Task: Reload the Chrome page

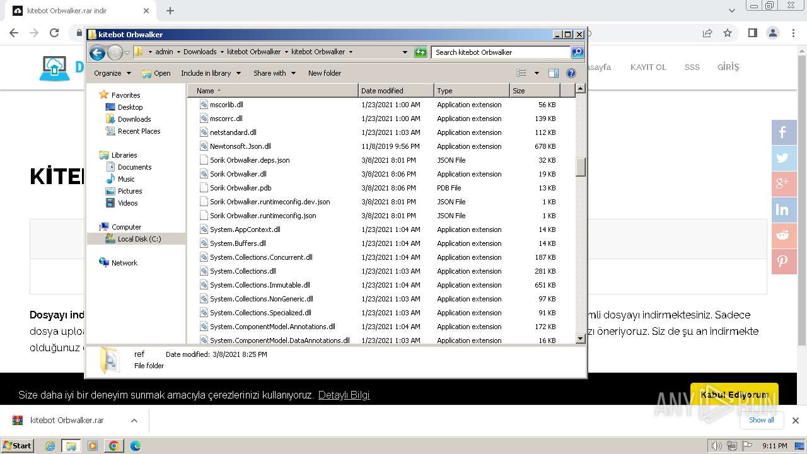Action: [54, 33]
